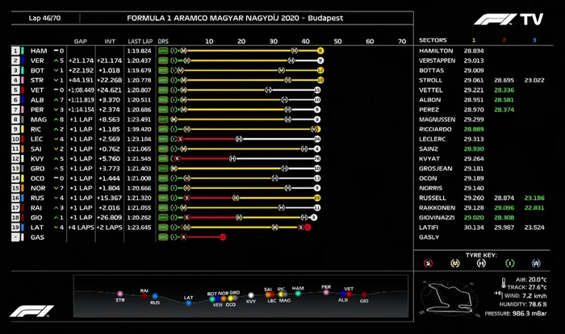Image resolution: width=565 pixels, height=334 pixels.
Task: Click the SECTORS column header
Action: click(433, 40)
